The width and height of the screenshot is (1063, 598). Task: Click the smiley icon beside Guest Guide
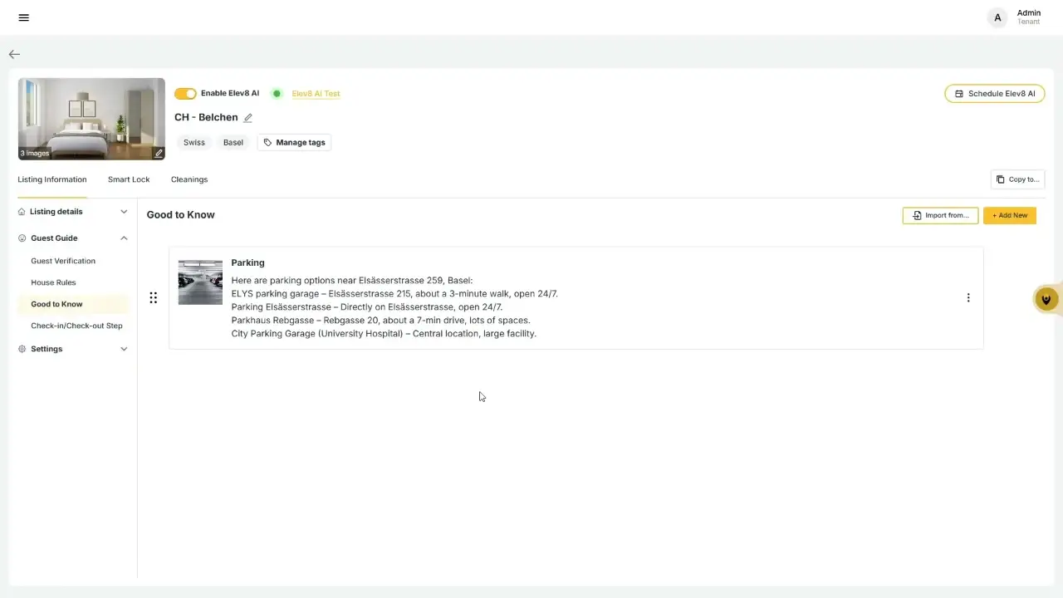point(22,238)
